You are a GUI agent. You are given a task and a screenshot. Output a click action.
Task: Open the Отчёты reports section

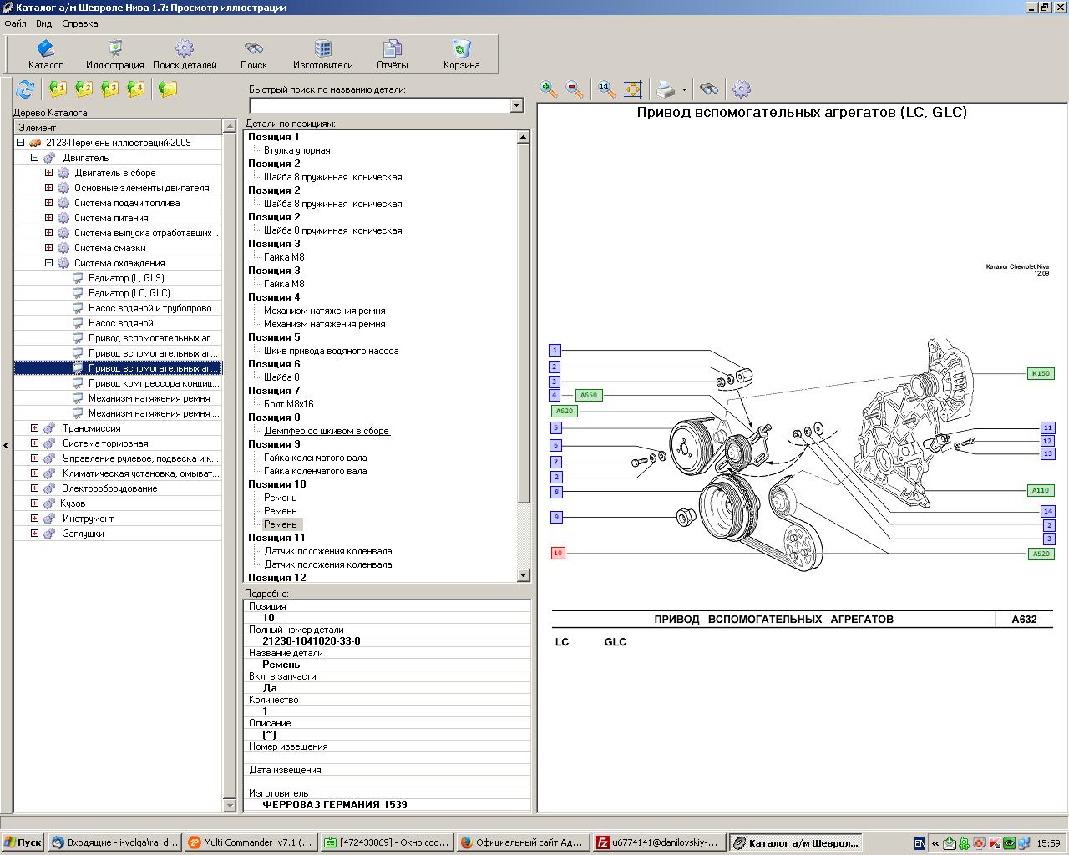tap(392, 54)
